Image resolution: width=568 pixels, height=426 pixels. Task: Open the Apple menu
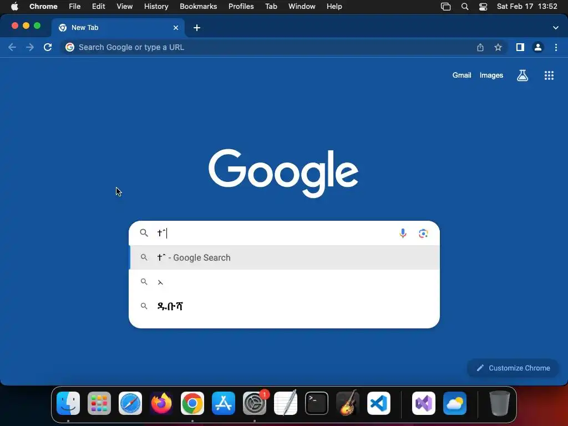pyautogui.click(x=14, y=7)
